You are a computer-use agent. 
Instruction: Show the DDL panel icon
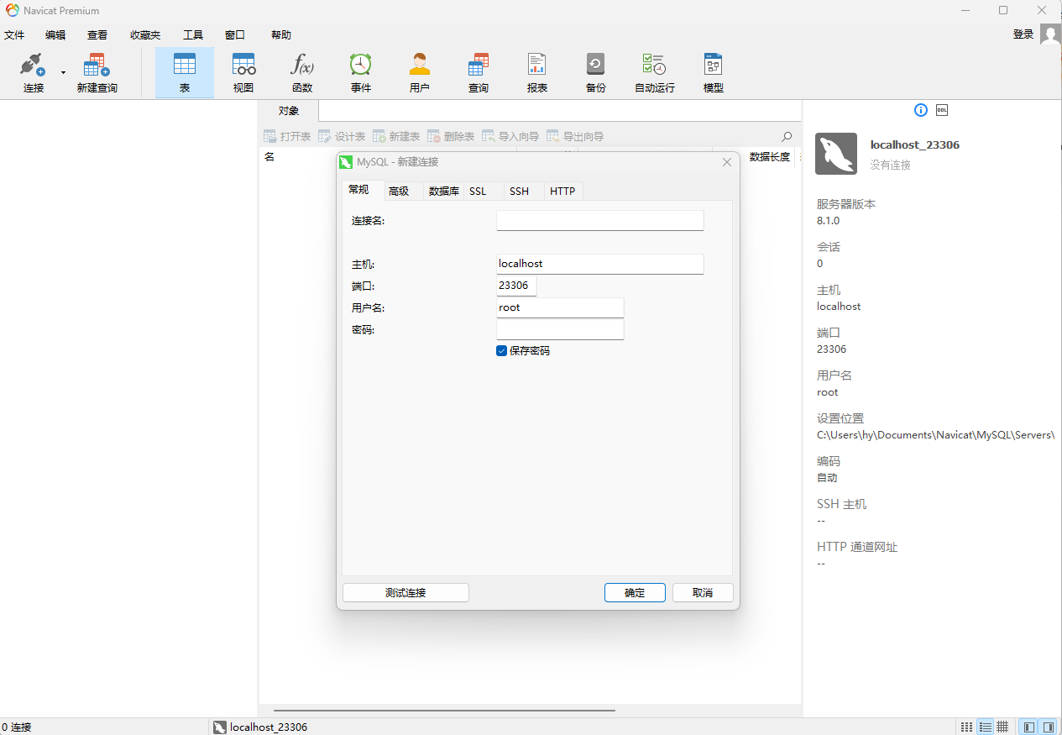(942, 110)
